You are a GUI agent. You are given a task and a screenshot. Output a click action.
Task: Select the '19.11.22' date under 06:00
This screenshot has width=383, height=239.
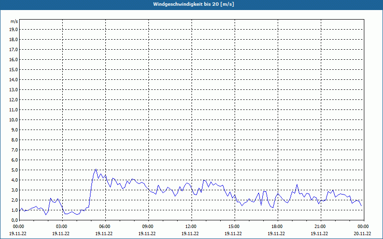pos(104,233)
